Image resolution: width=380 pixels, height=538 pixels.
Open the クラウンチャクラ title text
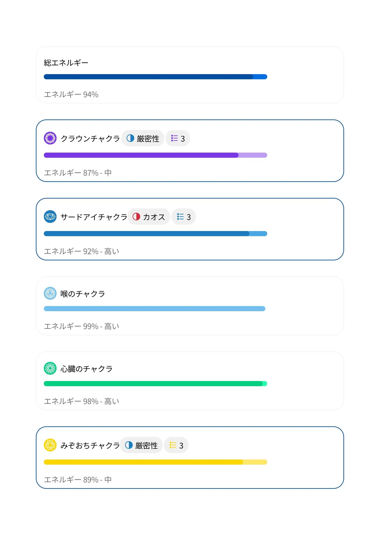click(90, 139)
